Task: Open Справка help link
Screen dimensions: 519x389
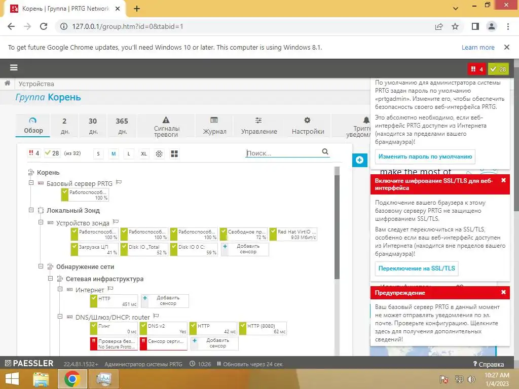Action: [x=489, y=364]
